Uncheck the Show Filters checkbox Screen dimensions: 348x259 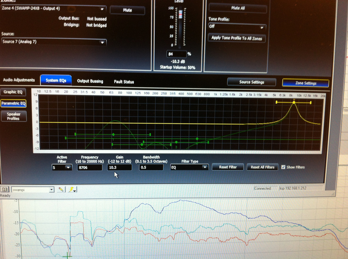click(x=284, y=167)
